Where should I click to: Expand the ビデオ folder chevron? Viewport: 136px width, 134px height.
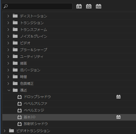[8, 43]
